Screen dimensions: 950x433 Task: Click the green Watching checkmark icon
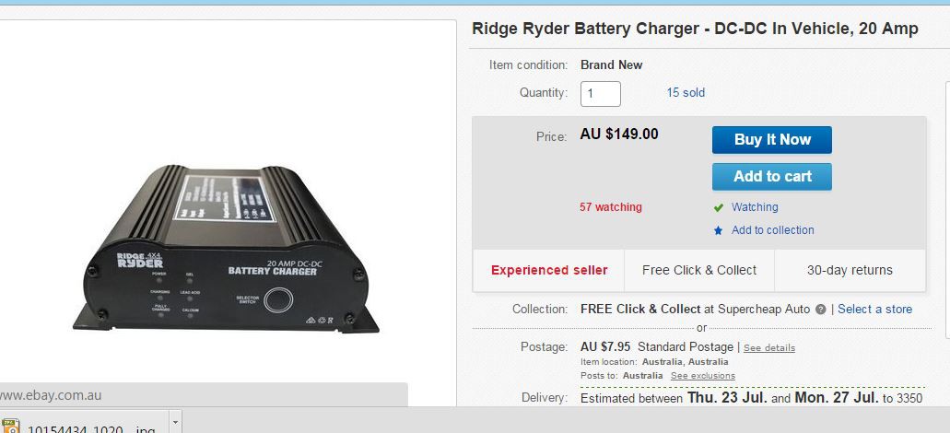(719, 208)
